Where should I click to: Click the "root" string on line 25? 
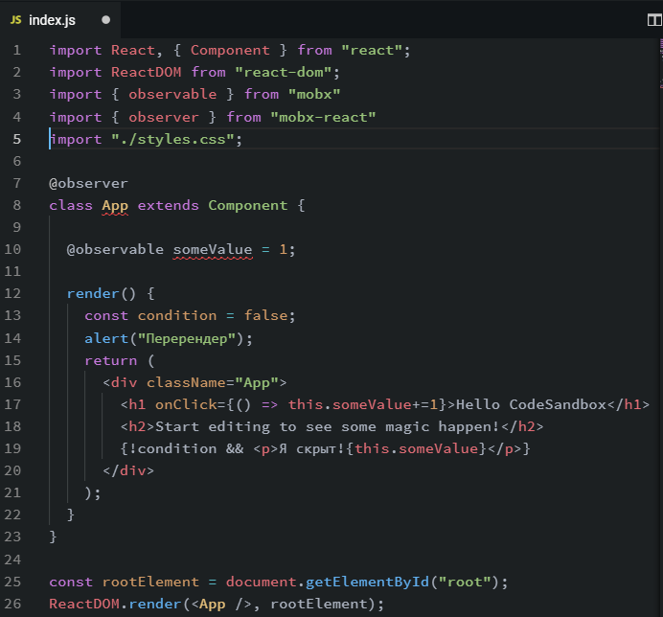point(465,582)
